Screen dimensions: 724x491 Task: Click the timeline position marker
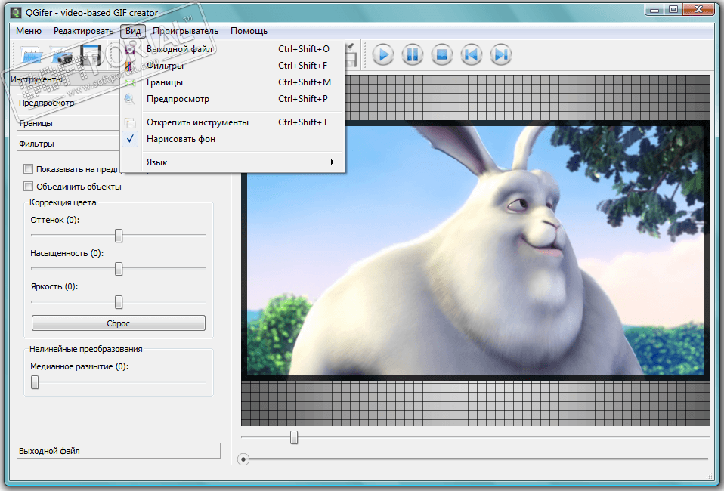pos(243,459)
